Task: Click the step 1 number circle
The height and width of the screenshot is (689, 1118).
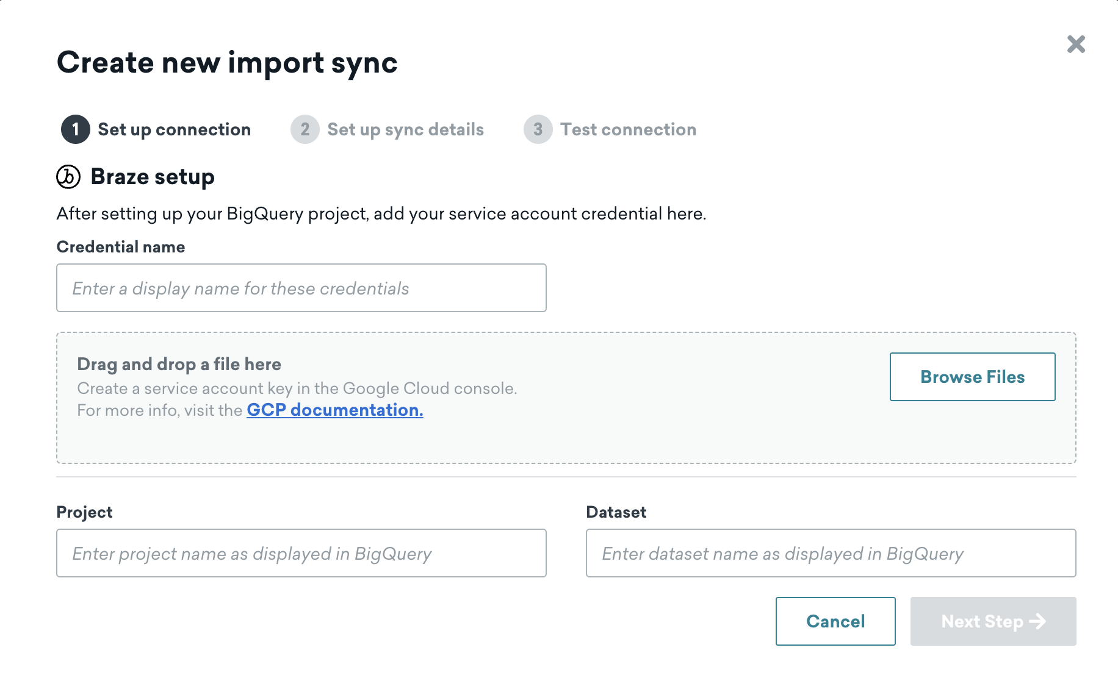Action: pyautogui.click(x=76, y=129)
